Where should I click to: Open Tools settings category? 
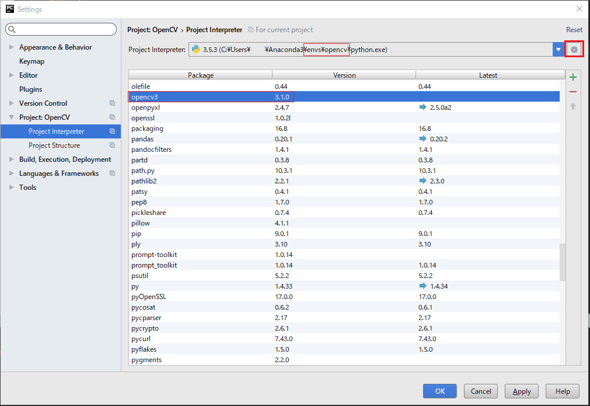(27, 187)
